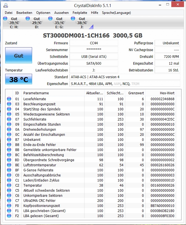Click the Parametername column header

coord(53,93)
